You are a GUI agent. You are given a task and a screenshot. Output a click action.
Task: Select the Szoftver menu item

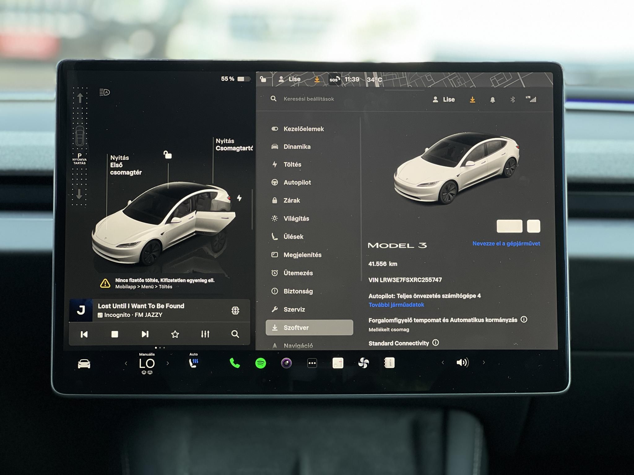pos(309,327)
